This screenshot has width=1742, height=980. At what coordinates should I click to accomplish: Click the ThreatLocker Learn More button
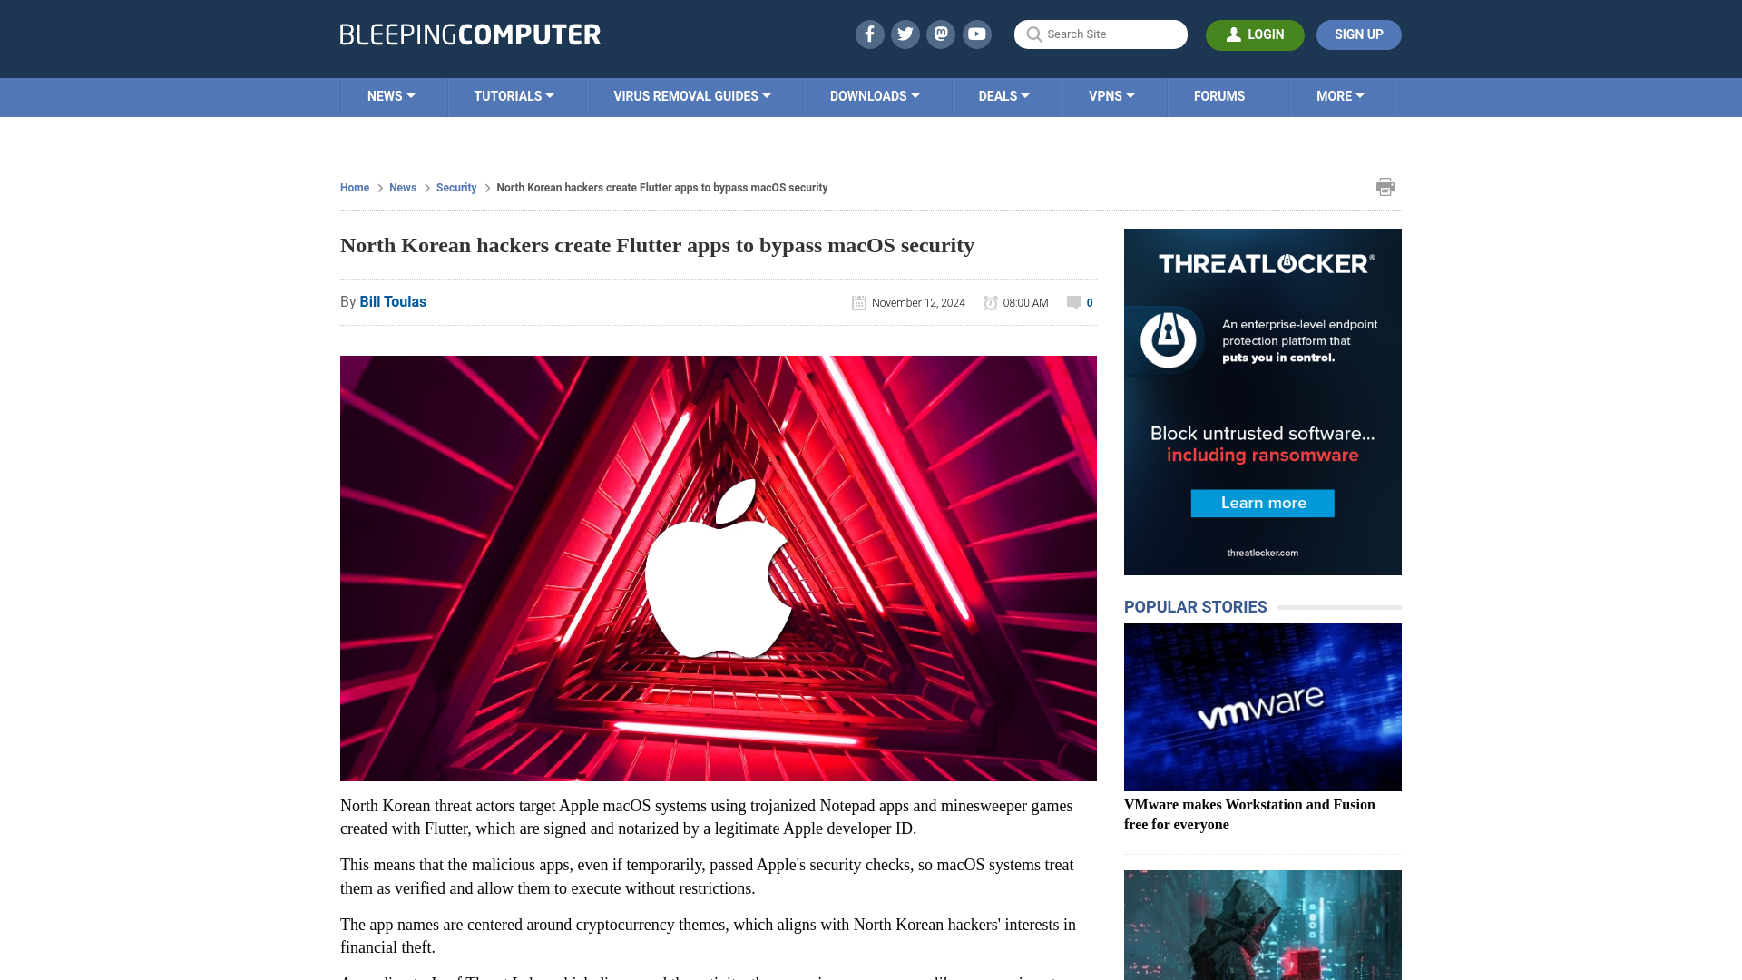point(1264,503)
